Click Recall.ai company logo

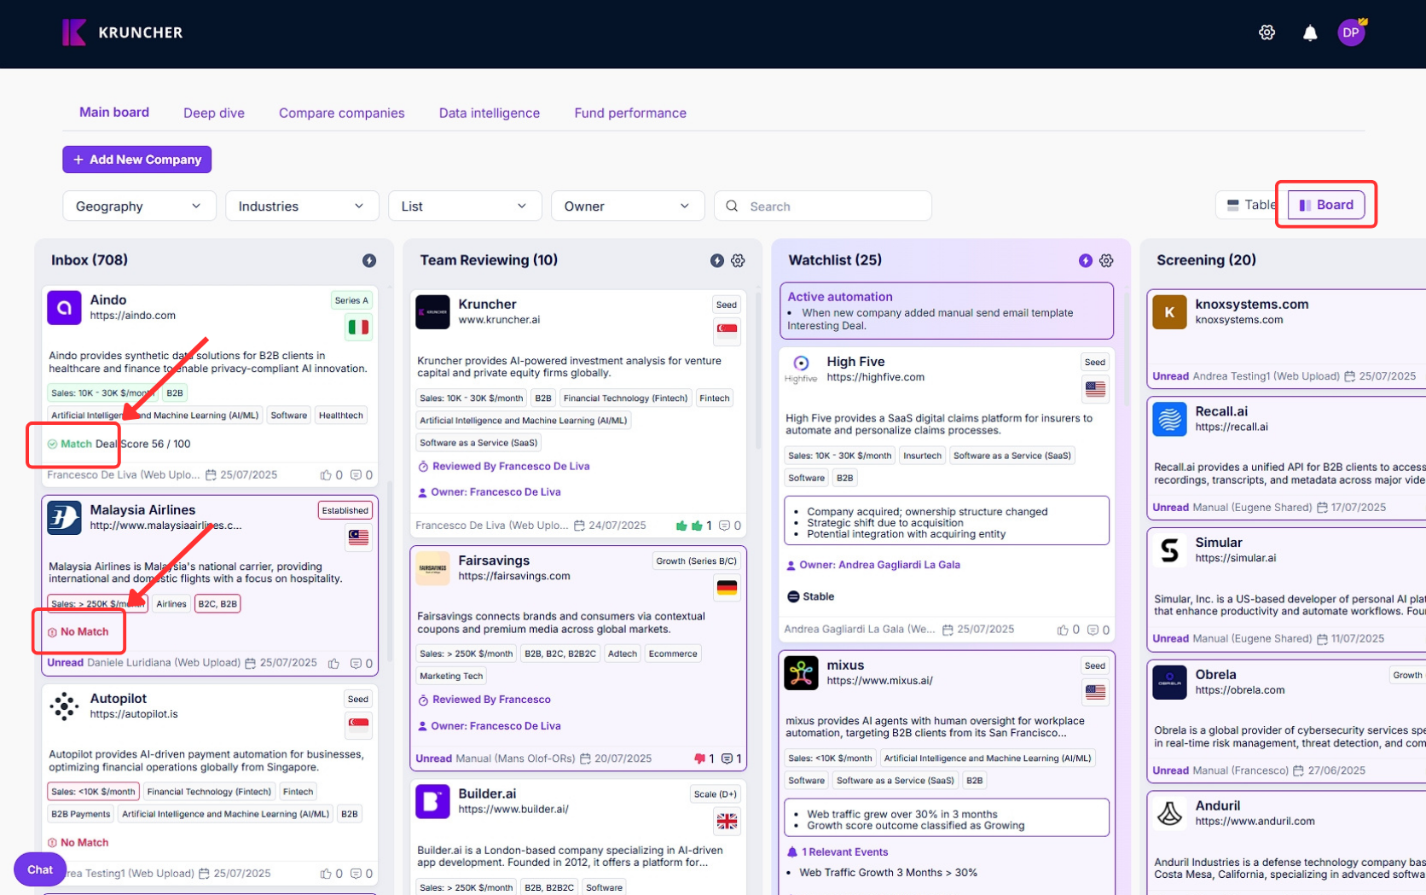coord(1169,419)
